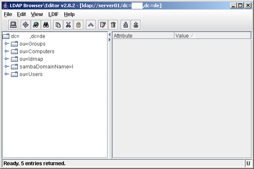Open the Edit menu
Image resolution: width=254 pixels, height=169 pixels.
pyautogui.click(x=22, y=14)
